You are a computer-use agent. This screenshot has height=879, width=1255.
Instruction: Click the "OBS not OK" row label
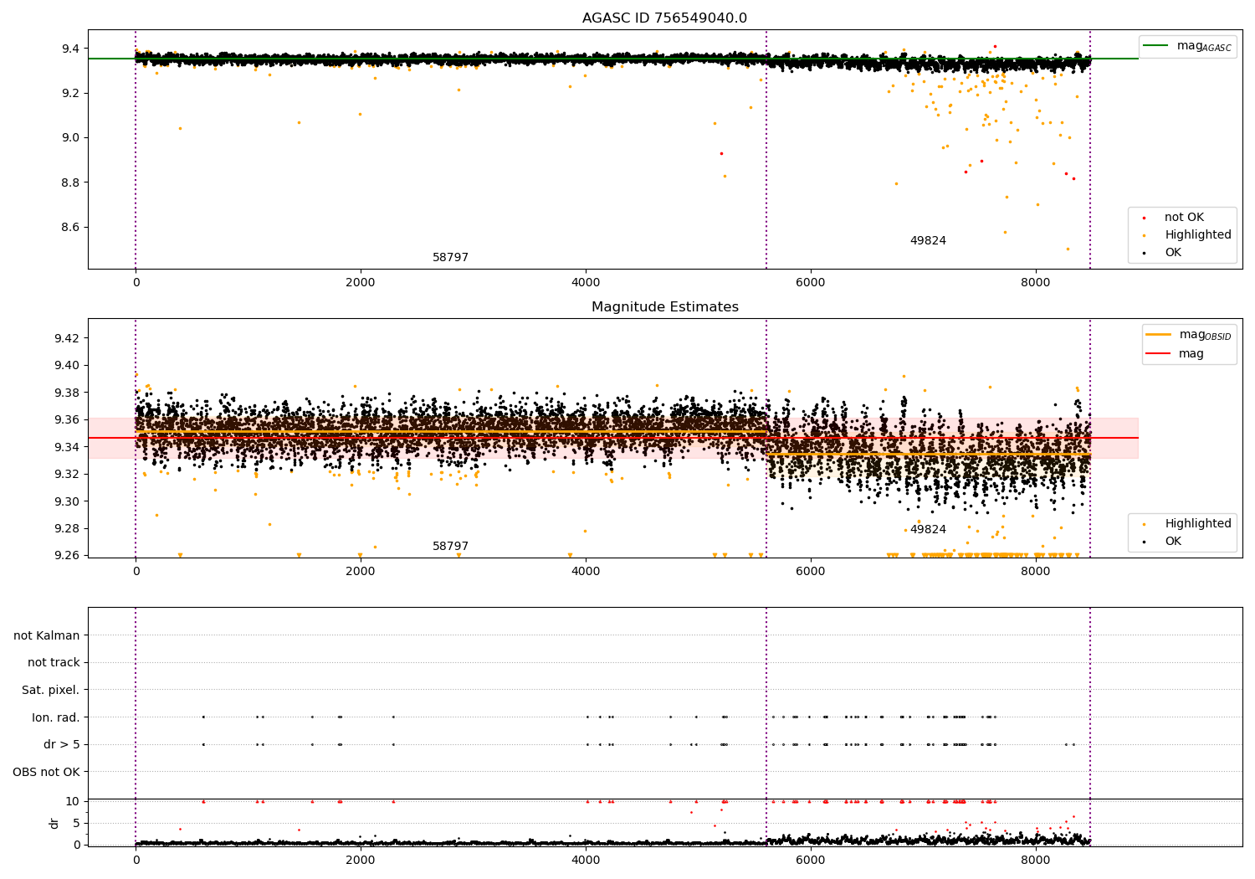47,772
